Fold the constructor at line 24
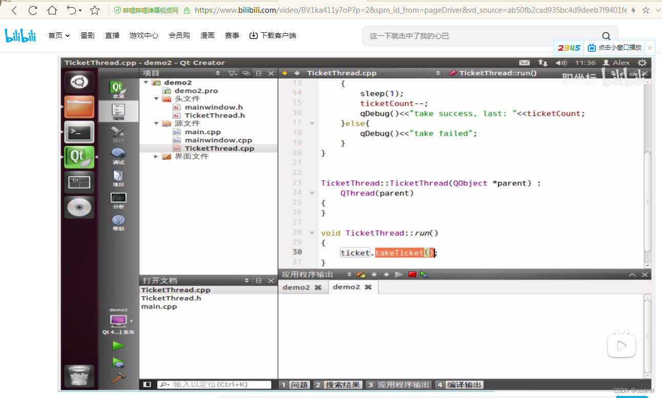Viewport: 662px width, 398px height. [x=312, y=193]
